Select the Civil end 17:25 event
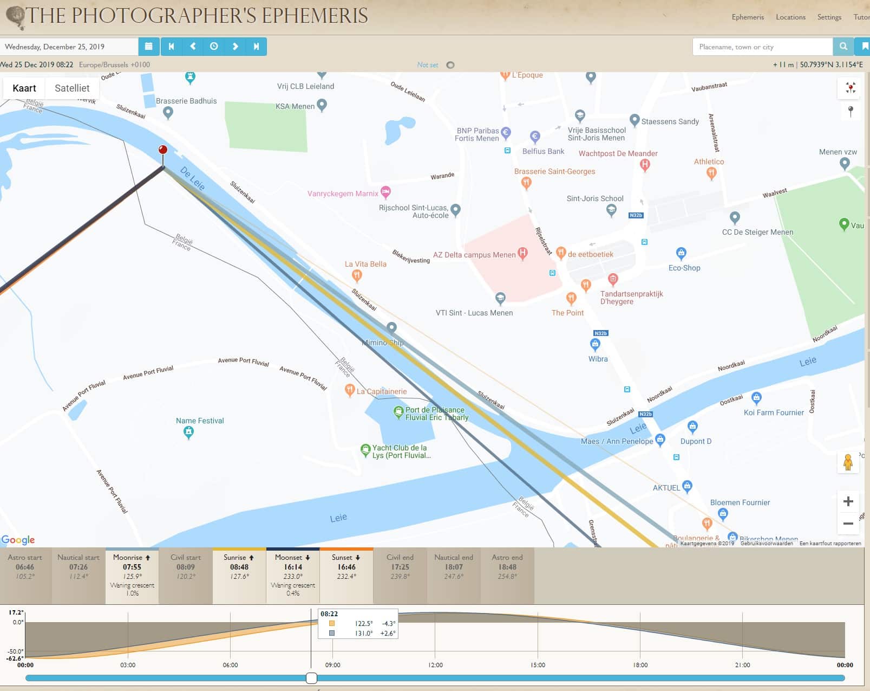The height and width of the screenshot is (691, 870). tap(400, 576)
